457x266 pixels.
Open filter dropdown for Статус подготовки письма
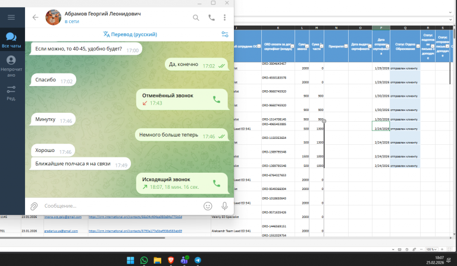coord(433,46)
